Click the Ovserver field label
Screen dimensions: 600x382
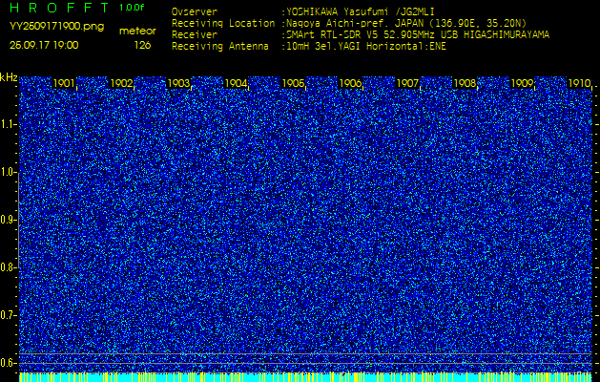(195, 11)
